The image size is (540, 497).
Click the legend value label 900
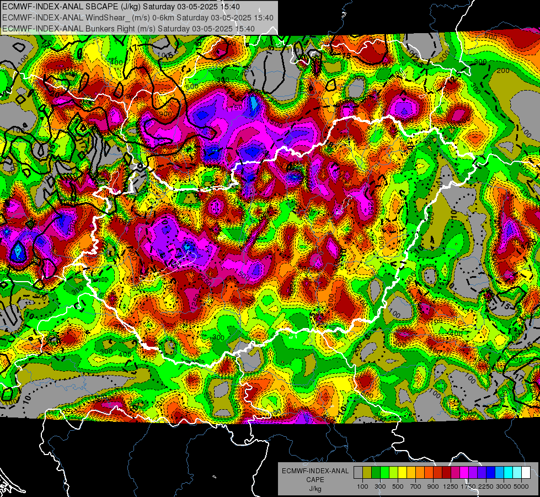pyautogui.click(x=433, y=487)
